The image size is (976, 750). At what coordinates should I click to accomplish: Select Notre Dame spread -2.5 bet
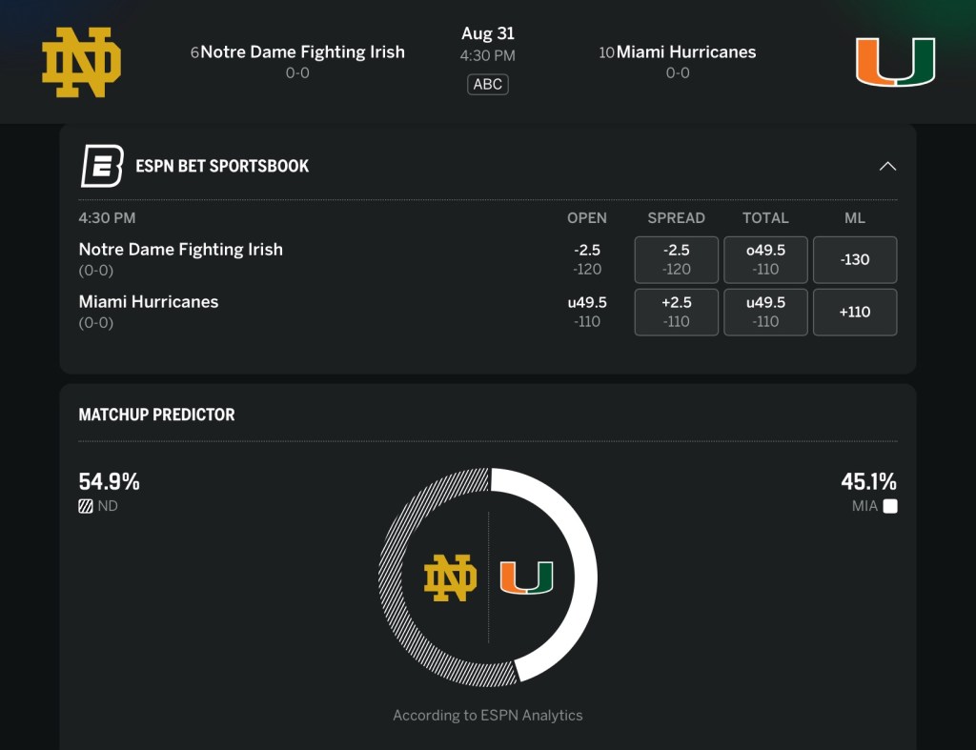(x=677, y=259)
